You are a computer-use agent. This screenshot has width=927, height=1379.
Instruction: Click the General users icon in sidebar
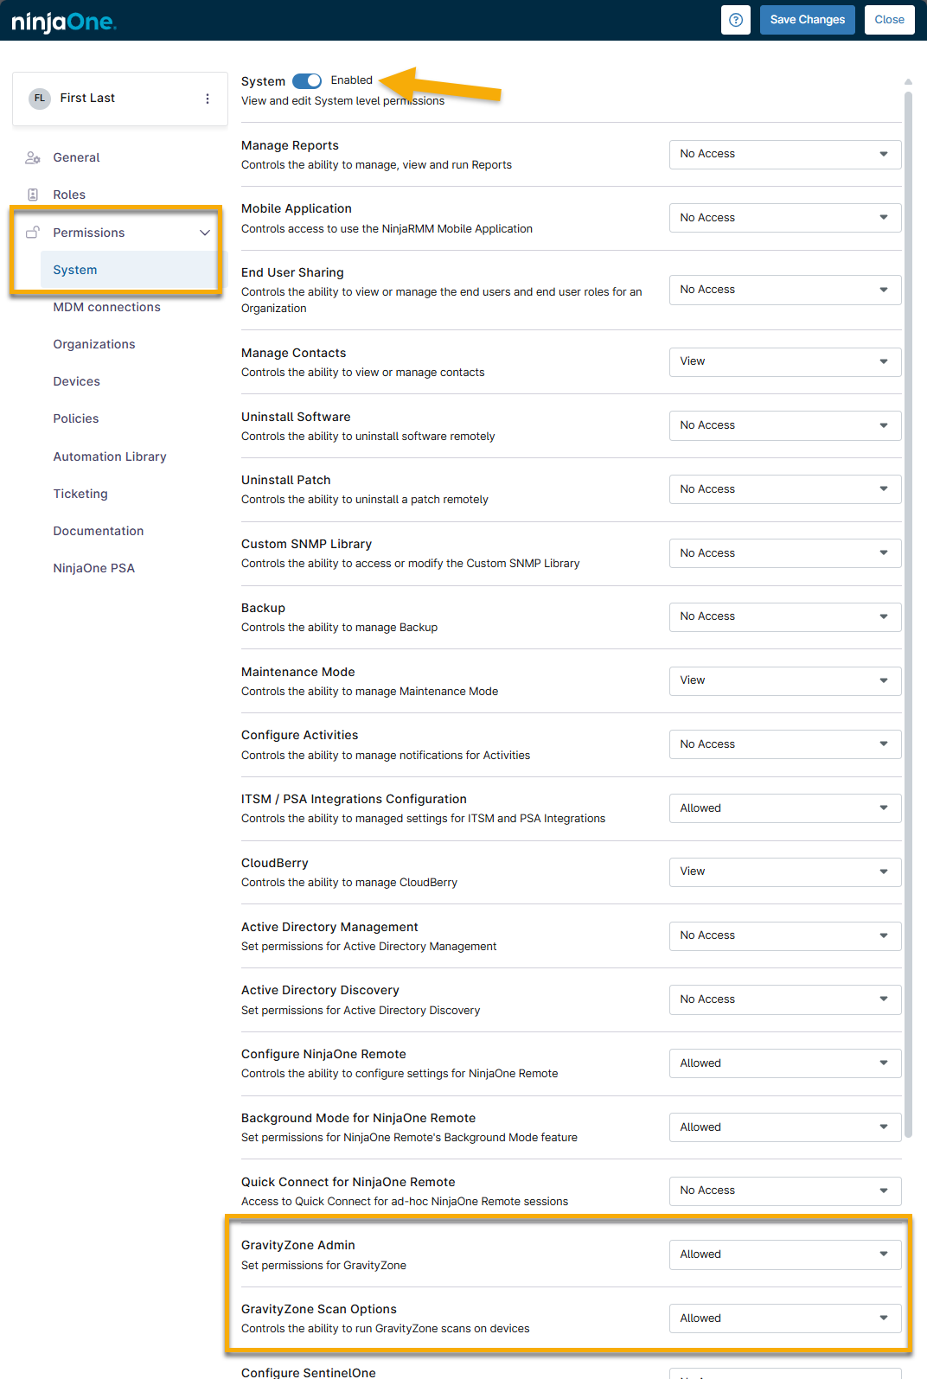tap(33, 157)
